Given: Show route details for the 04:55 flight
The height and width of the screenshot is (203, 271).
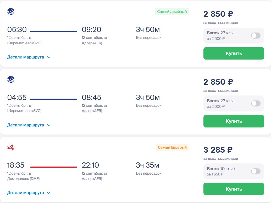Looking at the screenshot, I should tap(26, 125).
